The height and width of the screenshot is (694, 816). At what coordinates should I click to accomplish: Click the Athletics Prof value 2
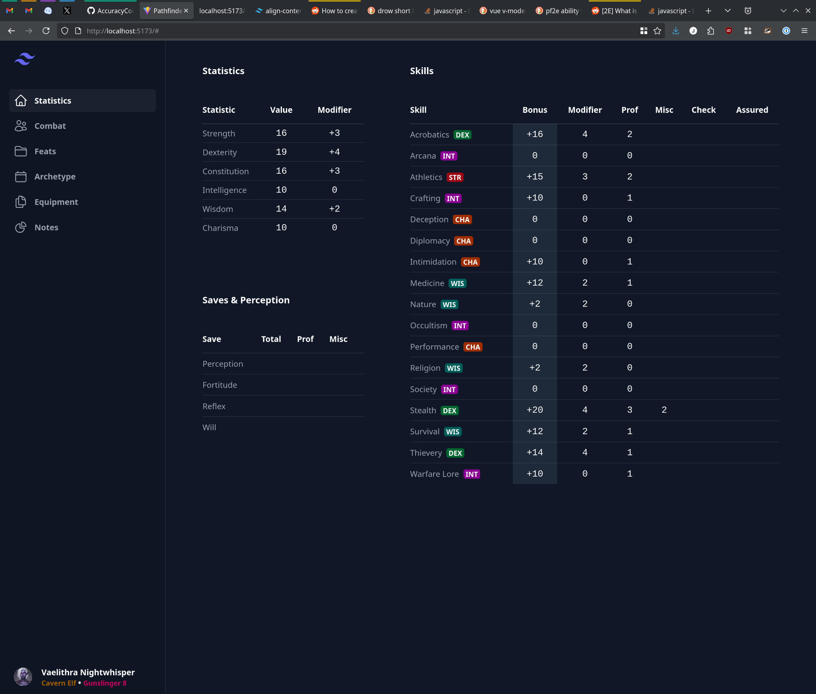point(629,177)
